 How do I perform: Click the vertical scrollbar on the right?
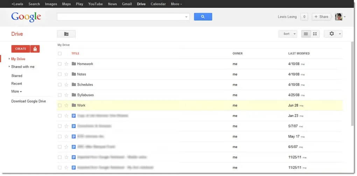point(353,83)
